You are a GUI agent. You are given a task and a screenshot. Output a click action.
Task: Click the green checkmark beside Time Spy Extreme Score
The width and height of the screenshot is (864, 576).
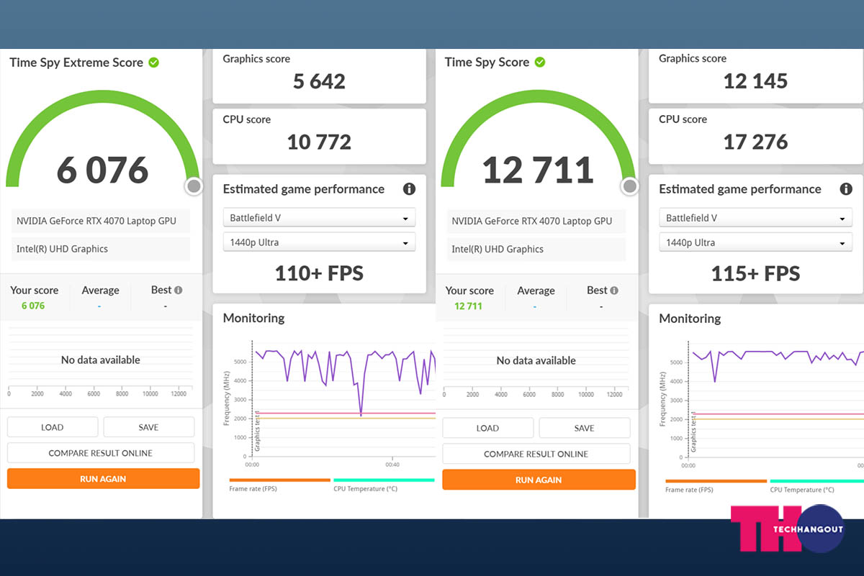pos(153,63)
